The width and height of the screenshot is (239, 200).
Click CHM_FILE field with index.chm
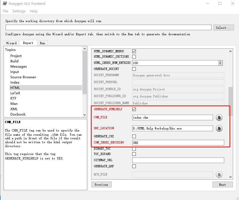pos(172,117)
